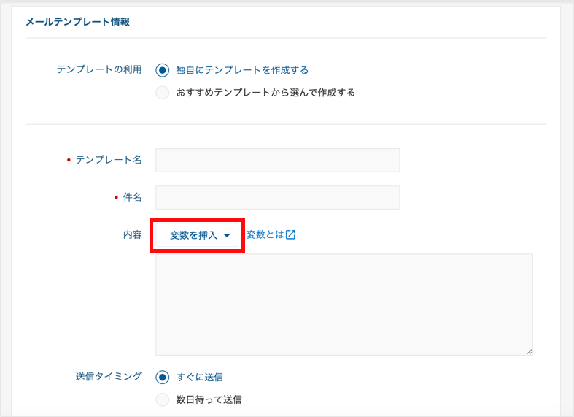Click the テンプレートの利用 label
Screen dimensions: 574x417
point(99,69)
